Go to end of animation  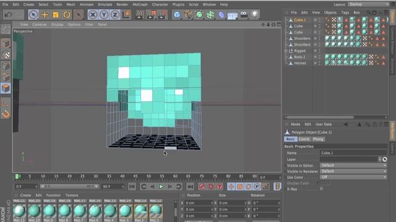(191, 186)
